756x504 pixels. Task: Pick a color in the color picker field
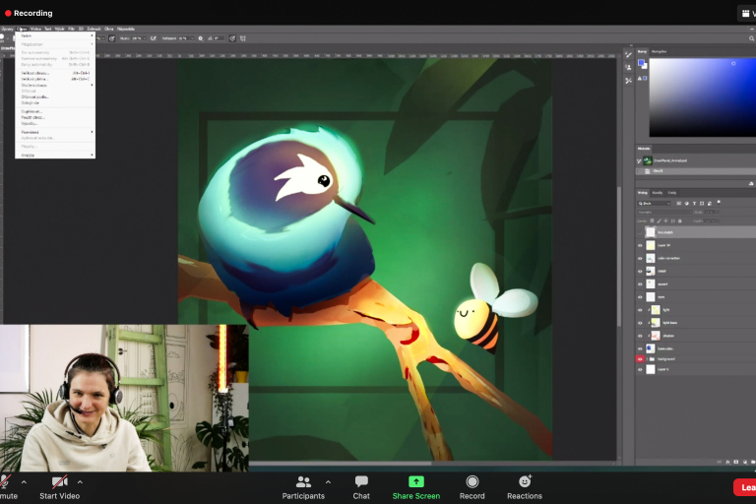[x=701, y=96]
